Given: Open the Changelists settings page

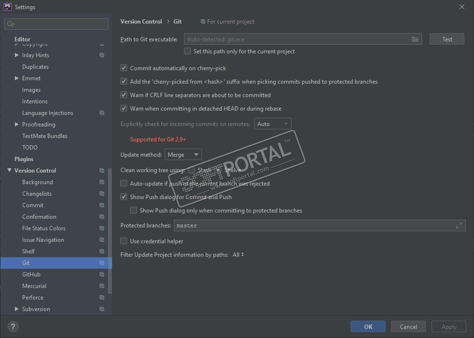Looking at the screenshot, I should click(x=37, y=193).
